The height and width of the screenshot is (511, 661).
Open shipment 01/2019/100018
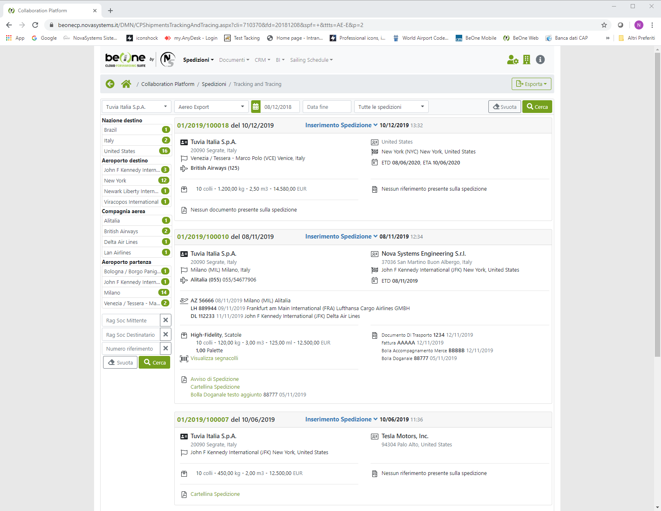(x=203, y=125)
